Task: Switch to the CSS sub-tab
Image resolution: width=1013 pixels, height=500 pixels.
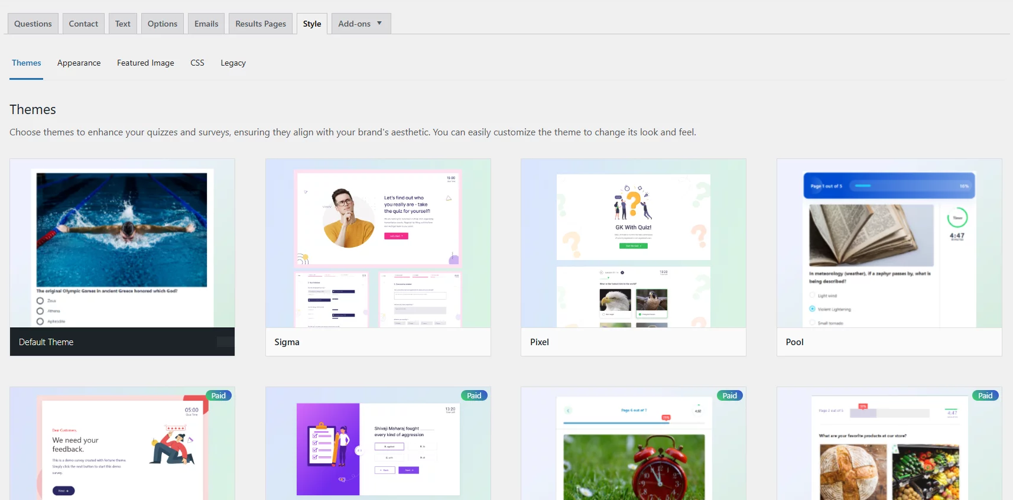Action: pyautogui.click(x=197, y=63)
